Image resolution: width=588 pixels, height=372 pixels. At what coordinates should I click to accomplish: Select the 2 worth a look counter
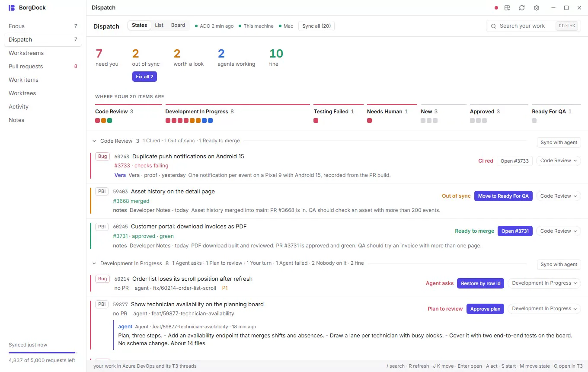[189, 58]
